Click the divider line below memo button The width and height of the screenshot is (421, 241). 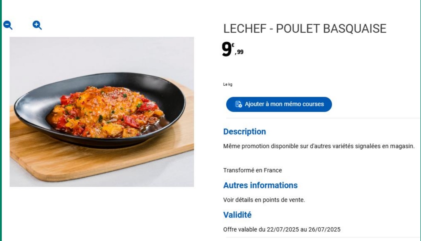323,118
